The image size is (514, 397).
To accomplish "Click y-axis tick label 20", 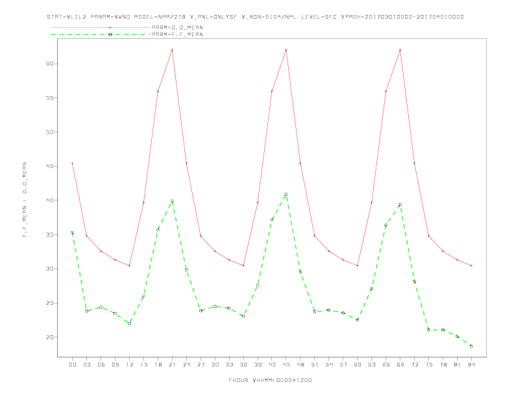I will (x=49, y=337).
